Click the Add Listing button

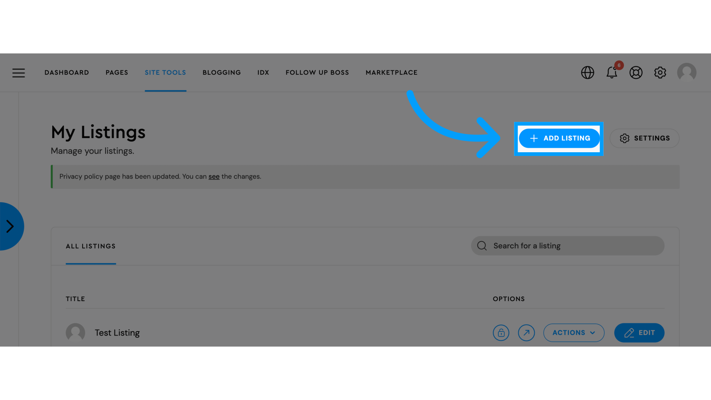point(559,138)
